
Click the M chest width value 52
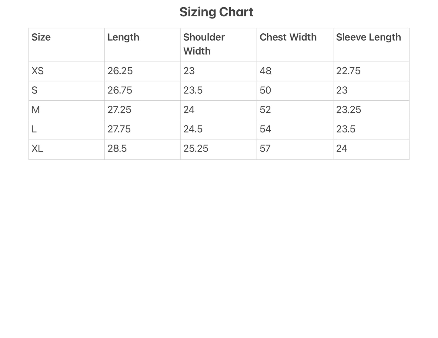265,109
